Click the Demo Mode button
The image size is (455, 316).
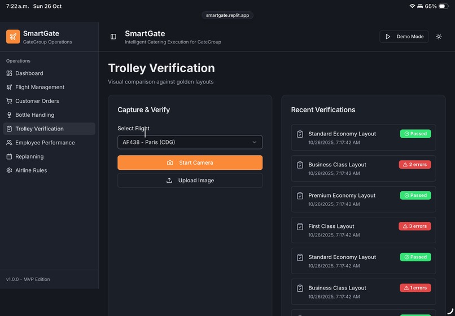pyautogui.click(x=404, y=37)
